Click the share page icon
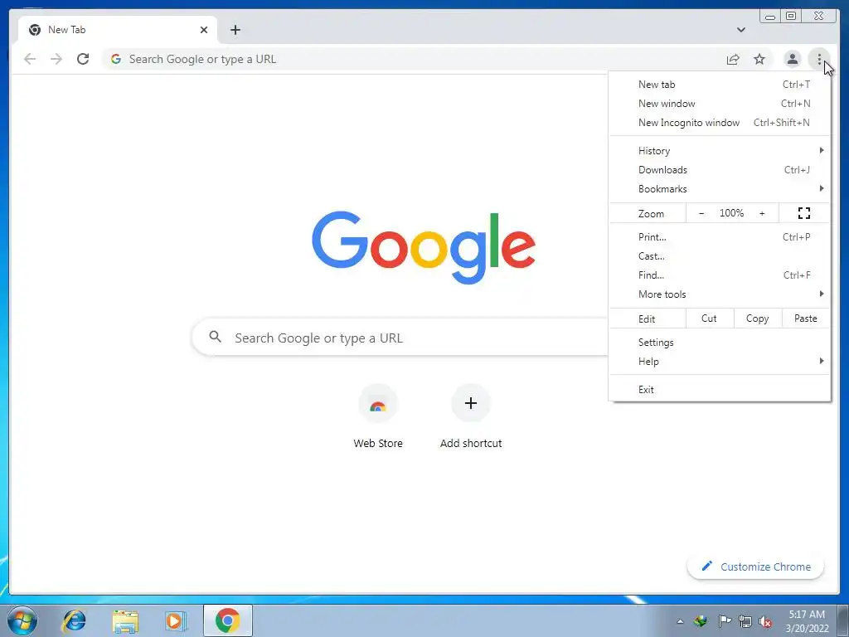849x637 pixels. pyautogui.click(x=733, y=59)
